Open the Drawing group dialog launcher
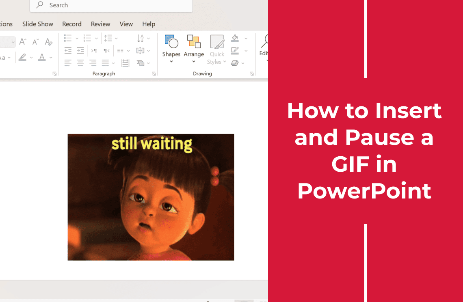The image size is (463, 302). tap(251, 74)
